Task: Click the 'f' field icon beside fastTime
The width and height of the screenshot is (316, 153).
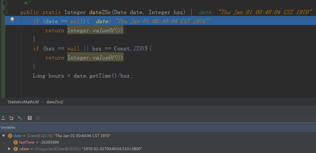Action: [x=16, y=142]
